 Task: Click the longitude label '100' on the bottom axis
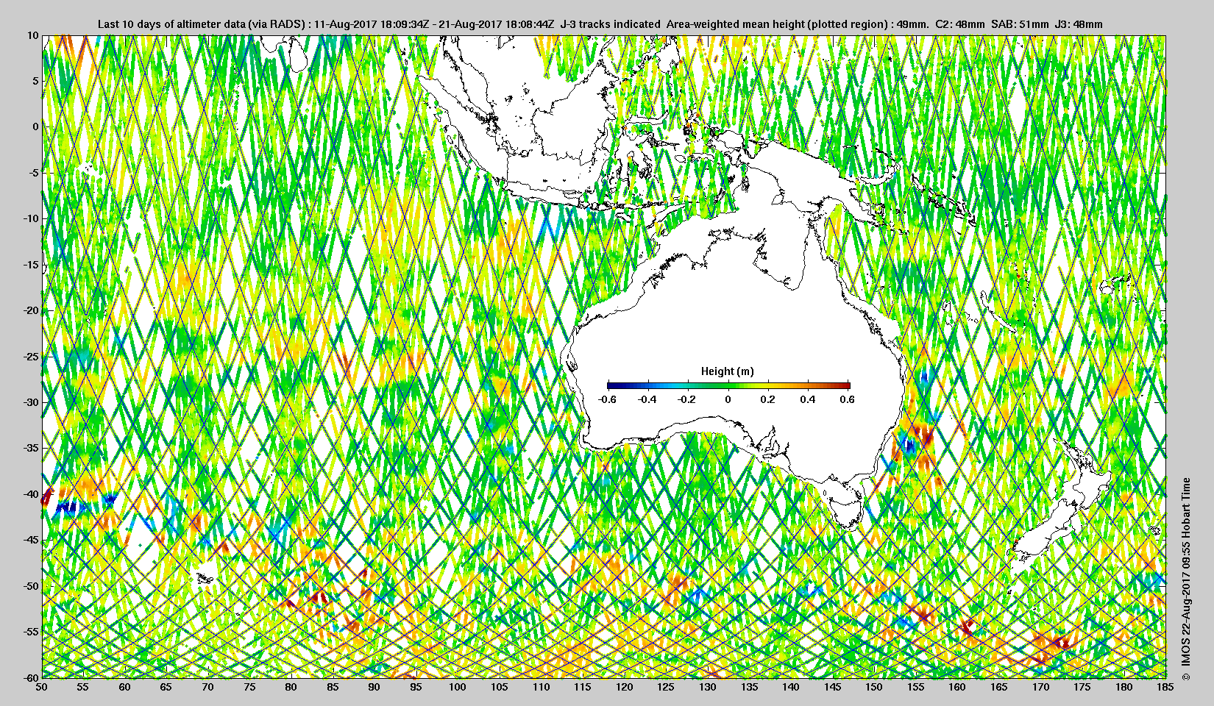coord(458,687)
